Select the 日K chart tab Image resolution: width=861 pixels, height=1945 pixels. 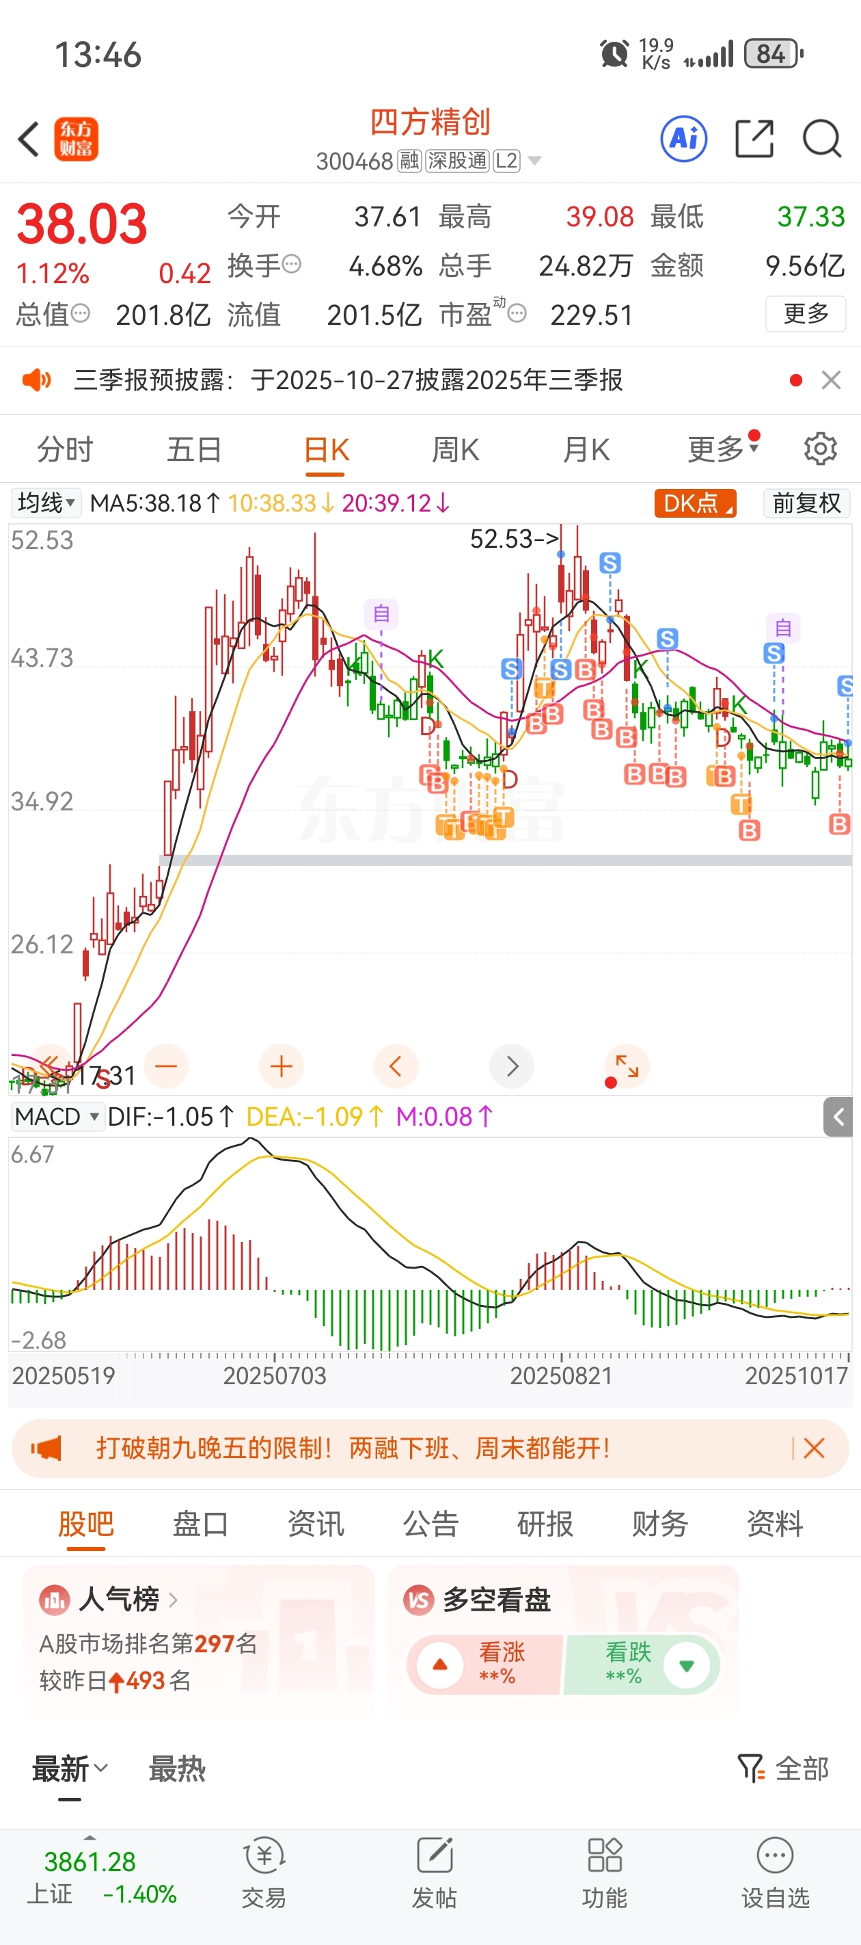tap(325, 449)
